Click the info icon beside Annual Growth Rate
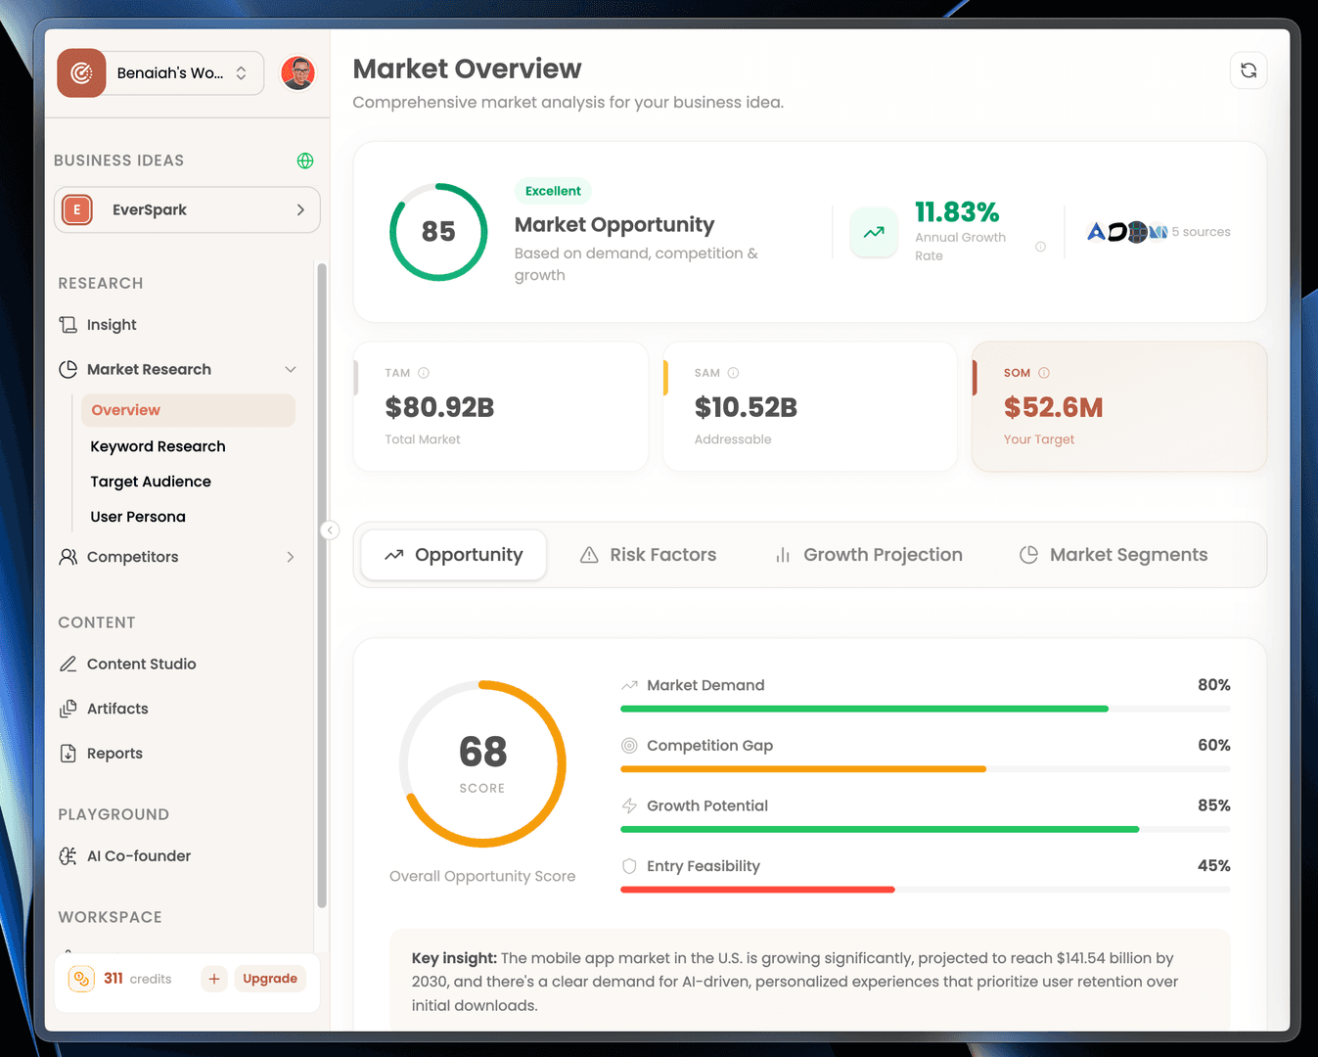 pos(1040,247)
